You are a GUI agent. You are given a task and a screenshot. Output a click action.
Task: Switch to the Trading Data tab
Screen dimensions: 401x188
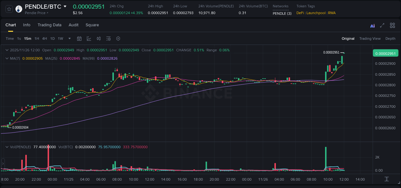(x=49, y=25)
